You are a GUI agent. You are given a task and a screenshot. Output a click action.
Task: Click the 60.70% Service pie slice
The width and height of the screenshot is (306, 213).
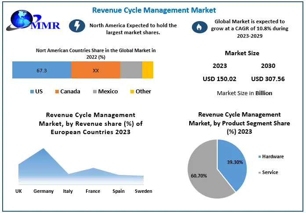pos(202,173)
